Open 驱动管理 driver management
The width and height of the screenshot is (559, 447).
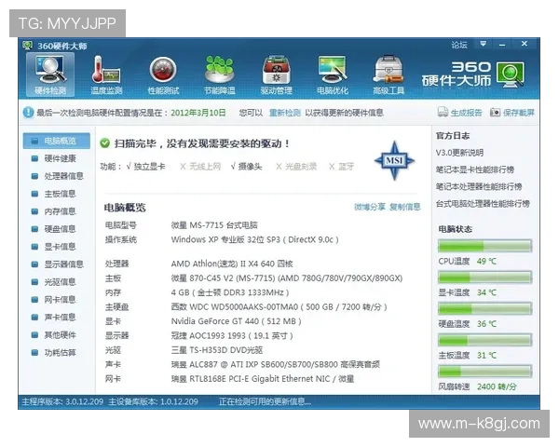276,74
